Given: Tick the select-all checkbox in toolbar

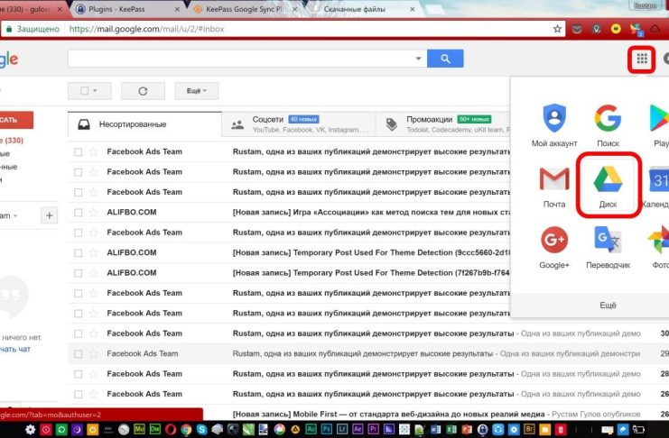Looking at the screenshot, I should 85,90.
